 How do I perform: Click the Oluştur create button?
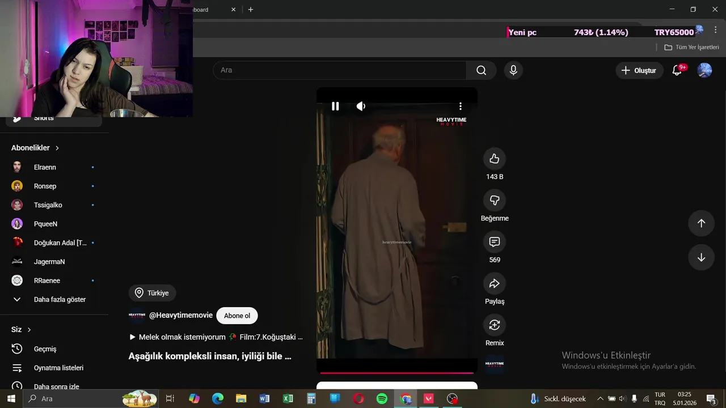point(639,70)
